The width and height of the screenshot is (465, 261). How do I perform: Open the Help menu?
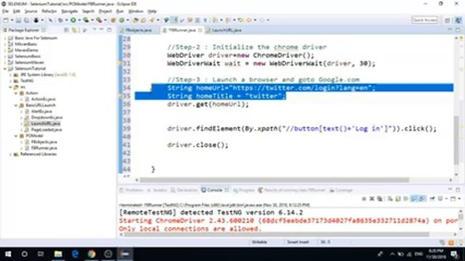pos(152,12)
